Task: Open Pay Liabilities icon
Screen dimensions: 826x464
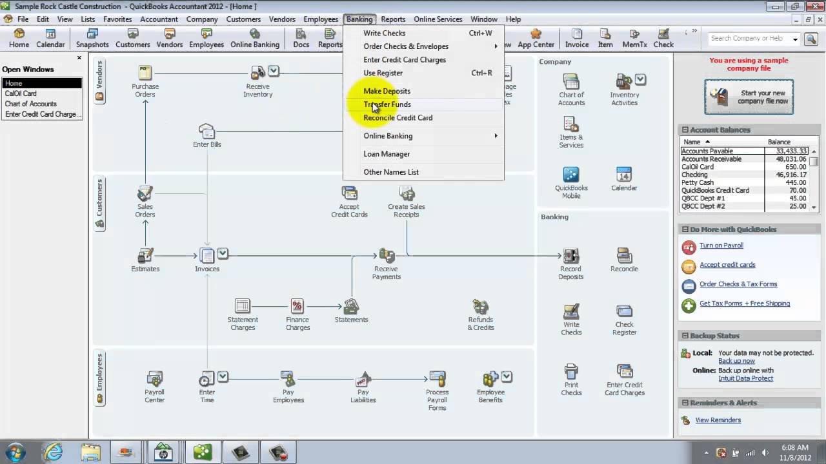Action: tap(363, 378)
